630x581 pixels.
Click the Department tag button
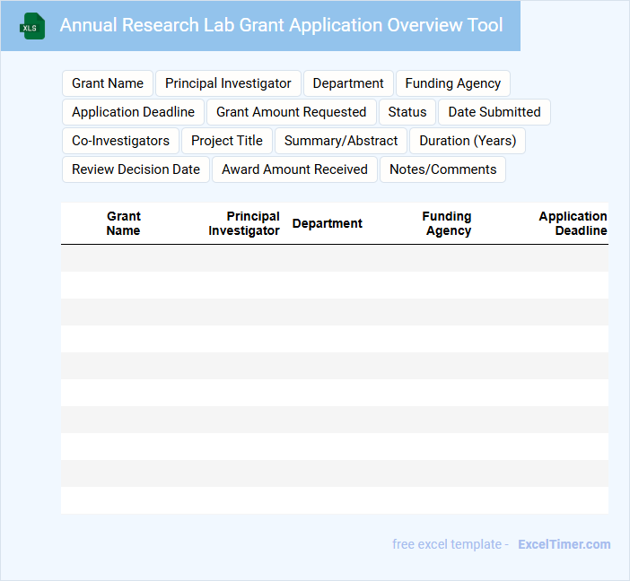point(348,83)
